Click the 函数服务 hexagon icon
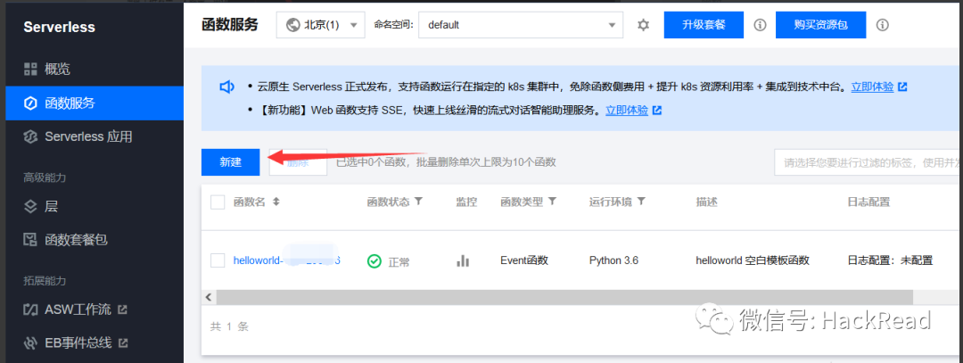 (30, 103)
